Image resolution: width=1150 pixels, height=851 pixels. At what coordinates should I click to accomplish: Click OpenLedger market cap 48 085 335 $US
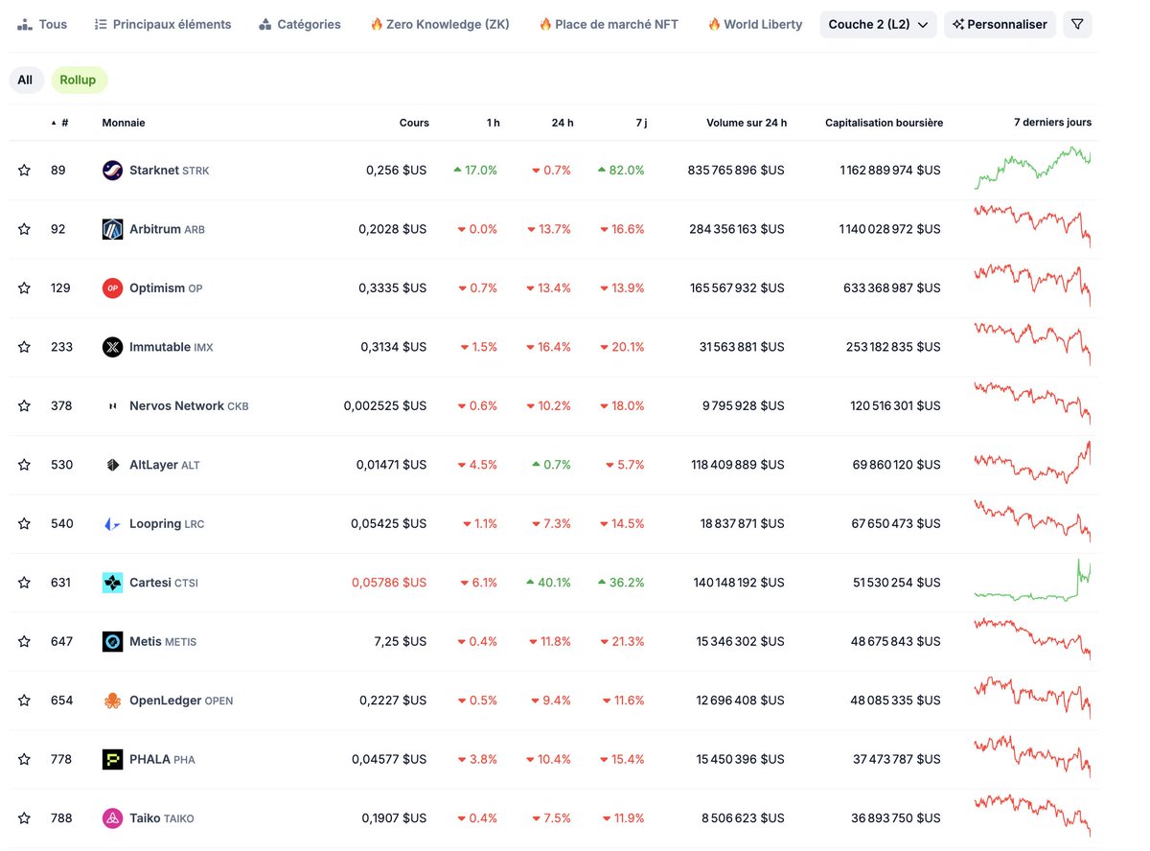tap(895, 701)
